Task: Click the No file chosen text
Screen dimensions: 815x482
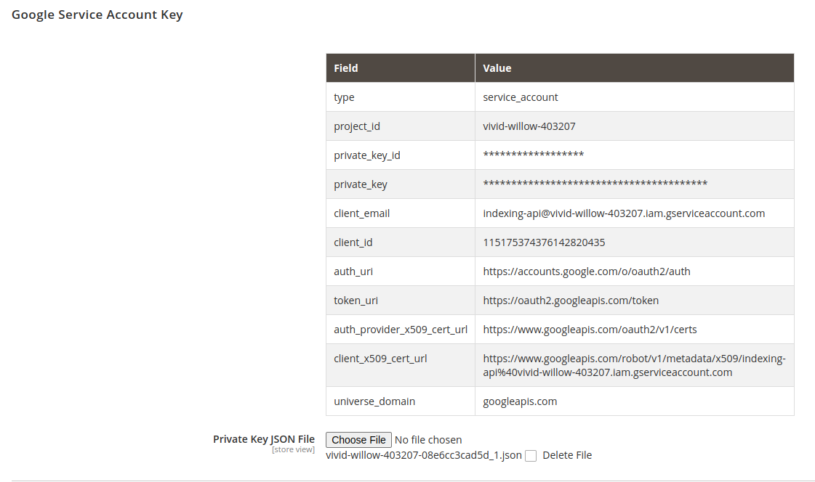Action: pos(428,440)
